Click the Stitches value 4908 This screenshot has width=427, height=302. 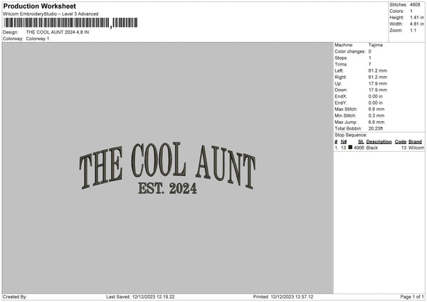click(415, 5)
